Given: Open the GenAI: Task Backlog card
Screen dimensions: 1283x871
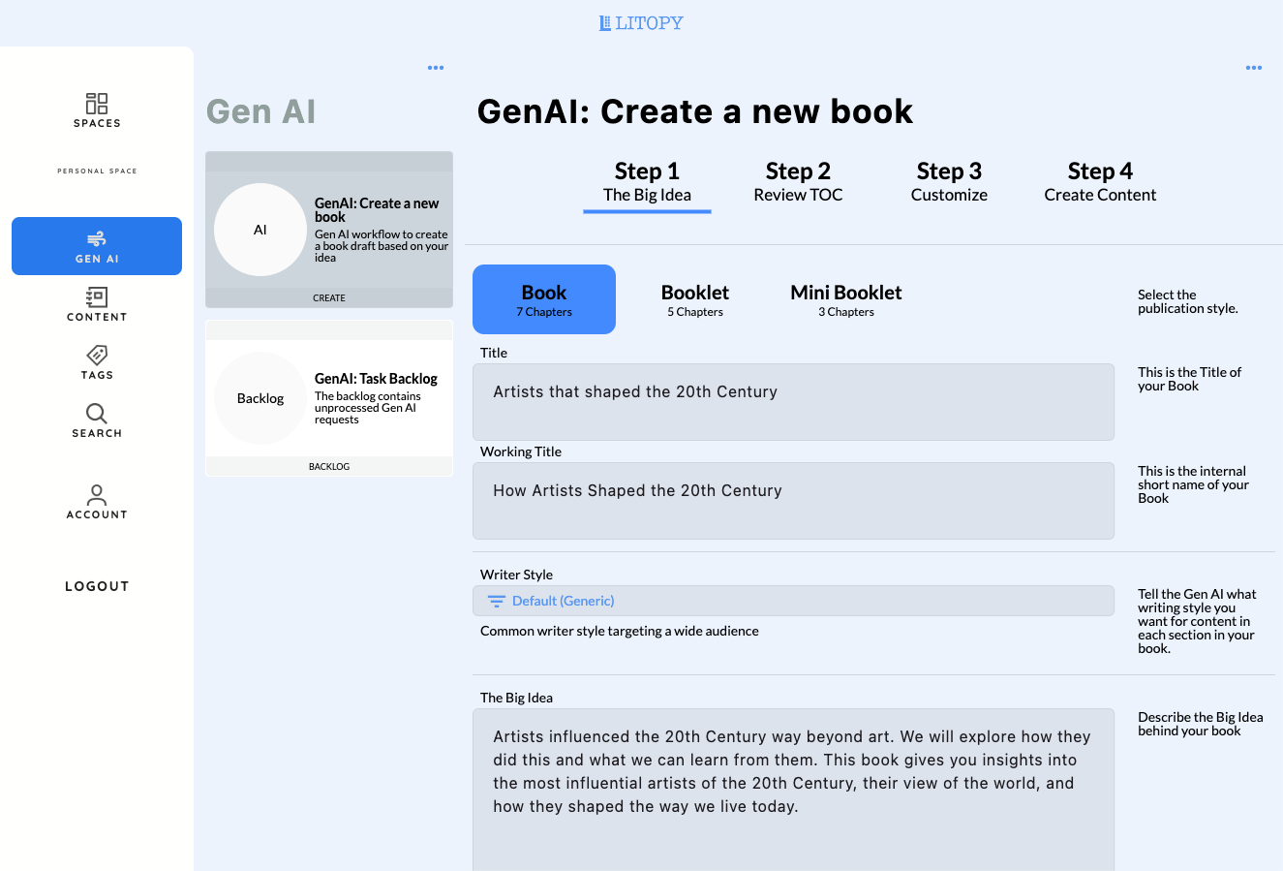Looking at the screenshot, I should coord(329,398).
